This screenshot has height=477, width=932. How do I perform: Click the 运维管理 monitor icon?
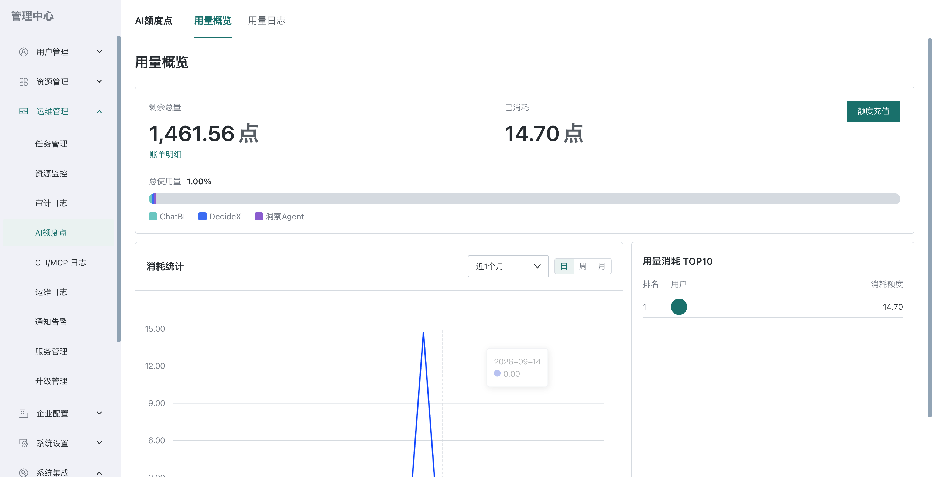23,111
